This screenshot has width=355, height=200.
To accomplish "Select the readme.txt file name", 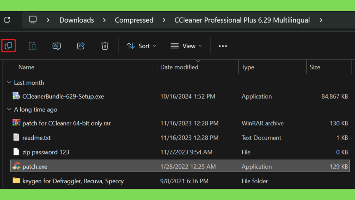I will (x=36, y=137).
